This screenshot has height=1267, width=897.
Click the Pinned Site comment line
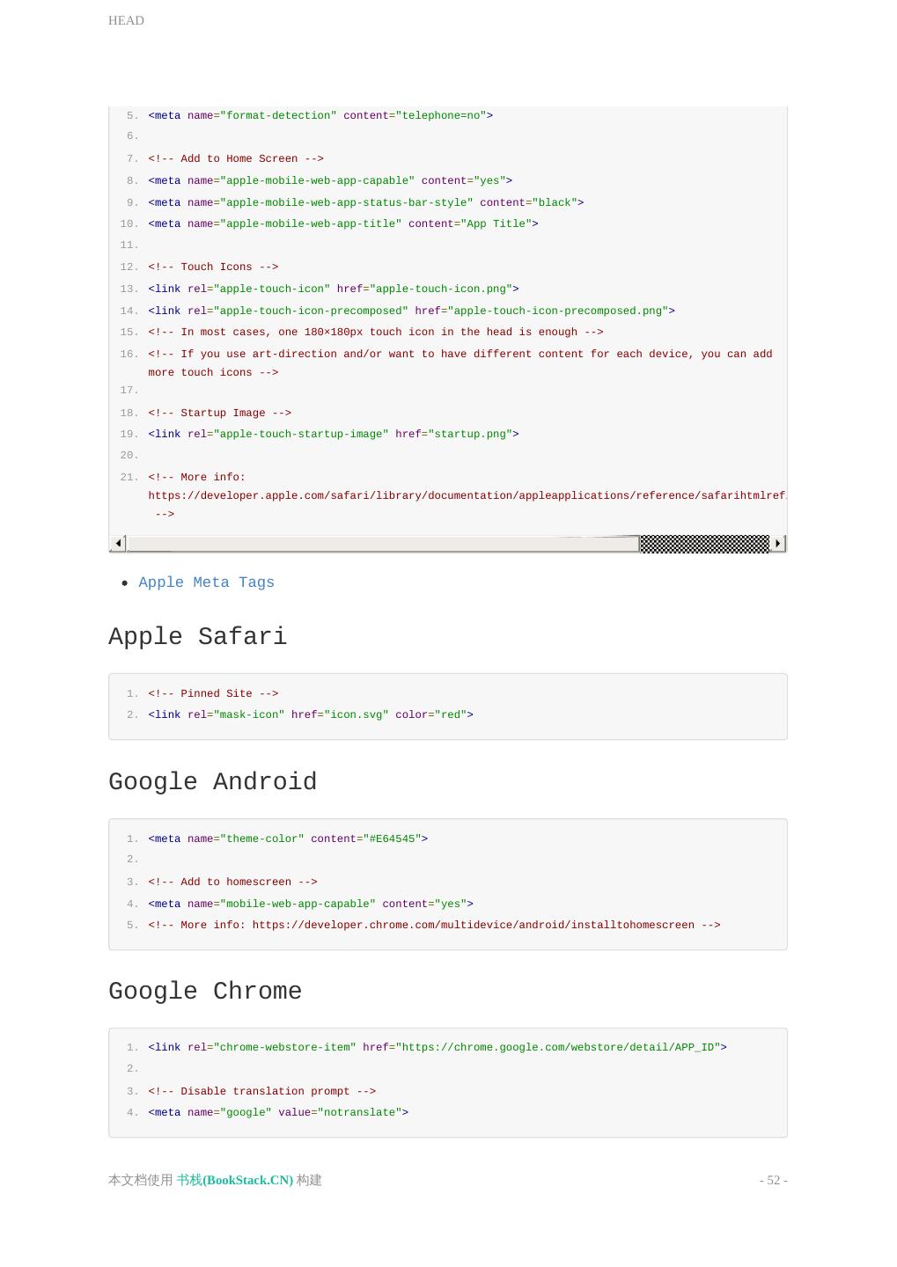tap(214, 693)
